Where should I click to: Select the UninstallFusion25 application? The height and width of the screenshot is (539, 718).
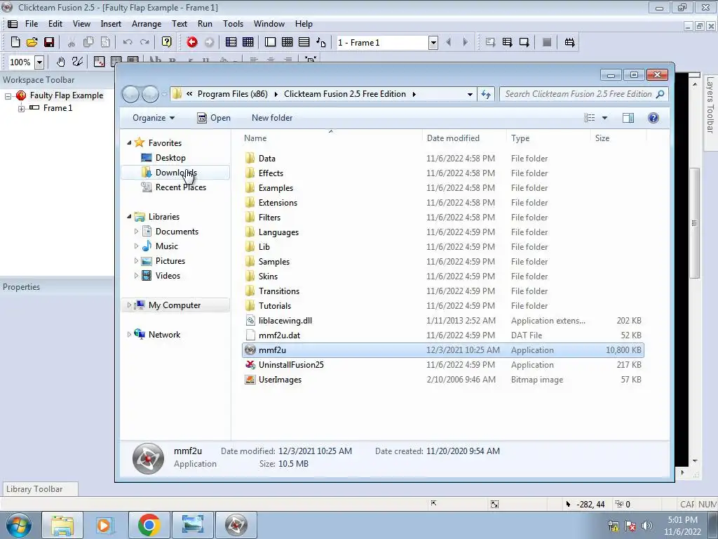click(291, 365)
